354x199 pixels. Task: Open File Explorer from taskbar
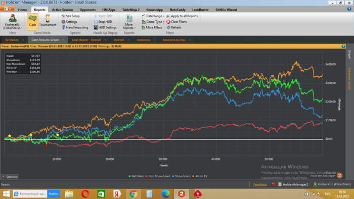pyautogui.click(x=69, y=194)
